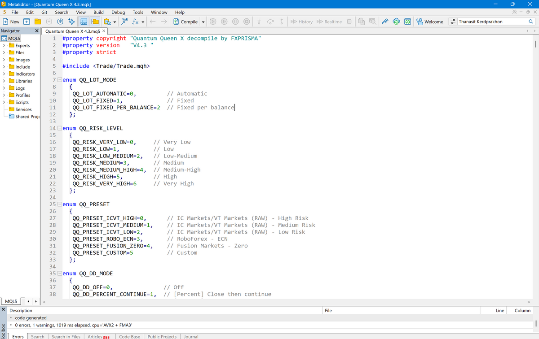Close the Quantum Queen X 4.3.mq5 tab
The height and width of the screenshot is (339, 539).
point(104,31)
